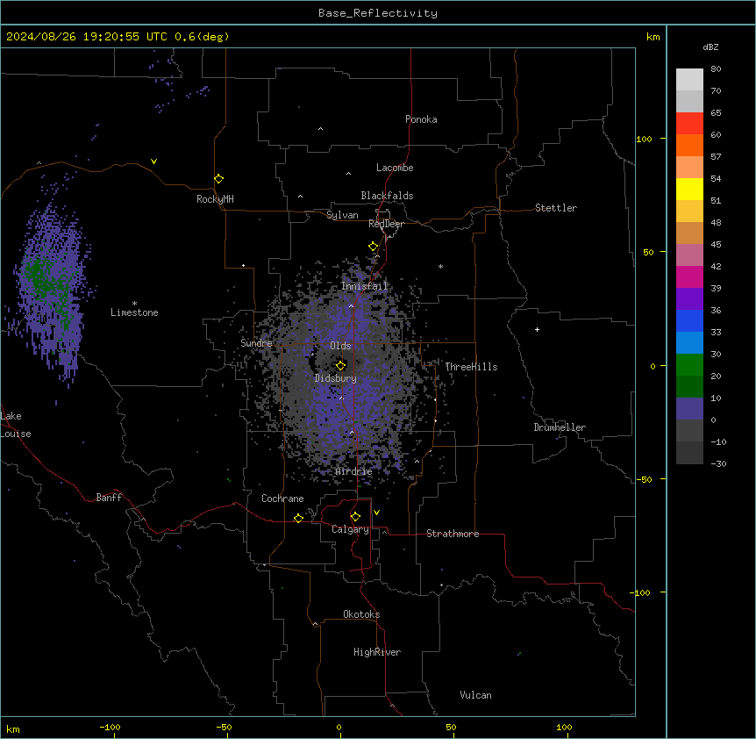Click the Drumheller city label
This screenshot has width=756, height=739.
(560, 427)
